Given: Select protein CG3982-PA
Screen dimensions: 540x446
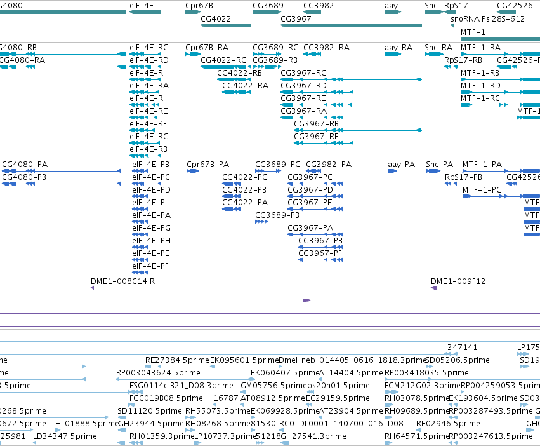Looking at the screenshot, I should point(313,171).
